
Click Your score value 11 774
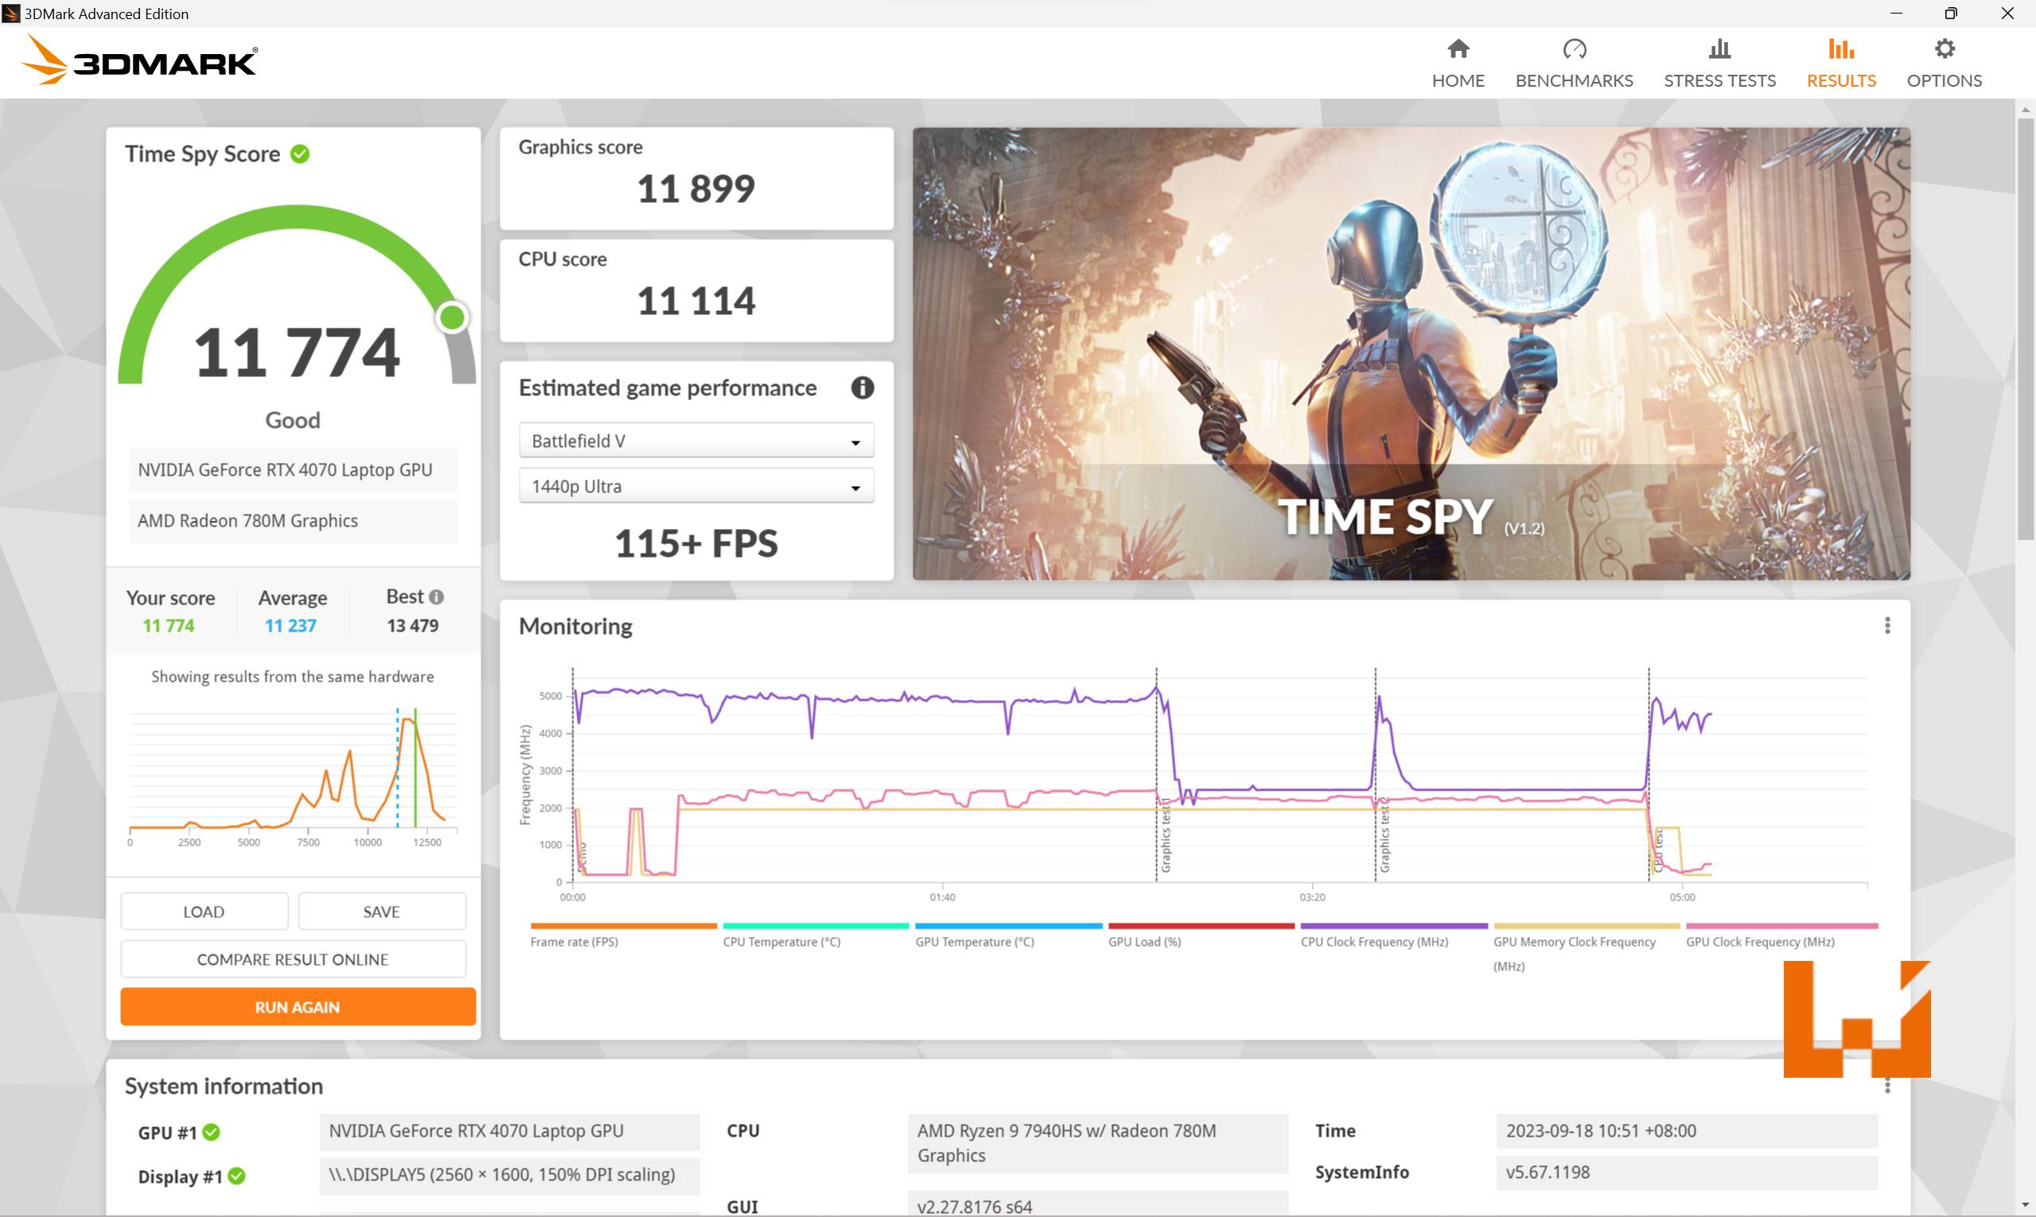click(x=168, y=626)
